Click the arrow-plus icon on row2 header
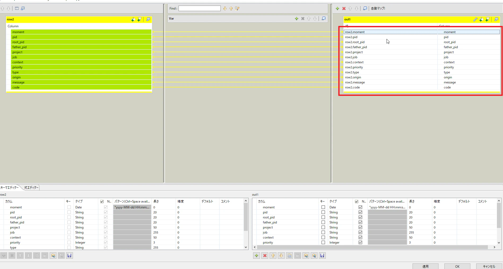This screenshot has height=269, width=503. (133, 19)
